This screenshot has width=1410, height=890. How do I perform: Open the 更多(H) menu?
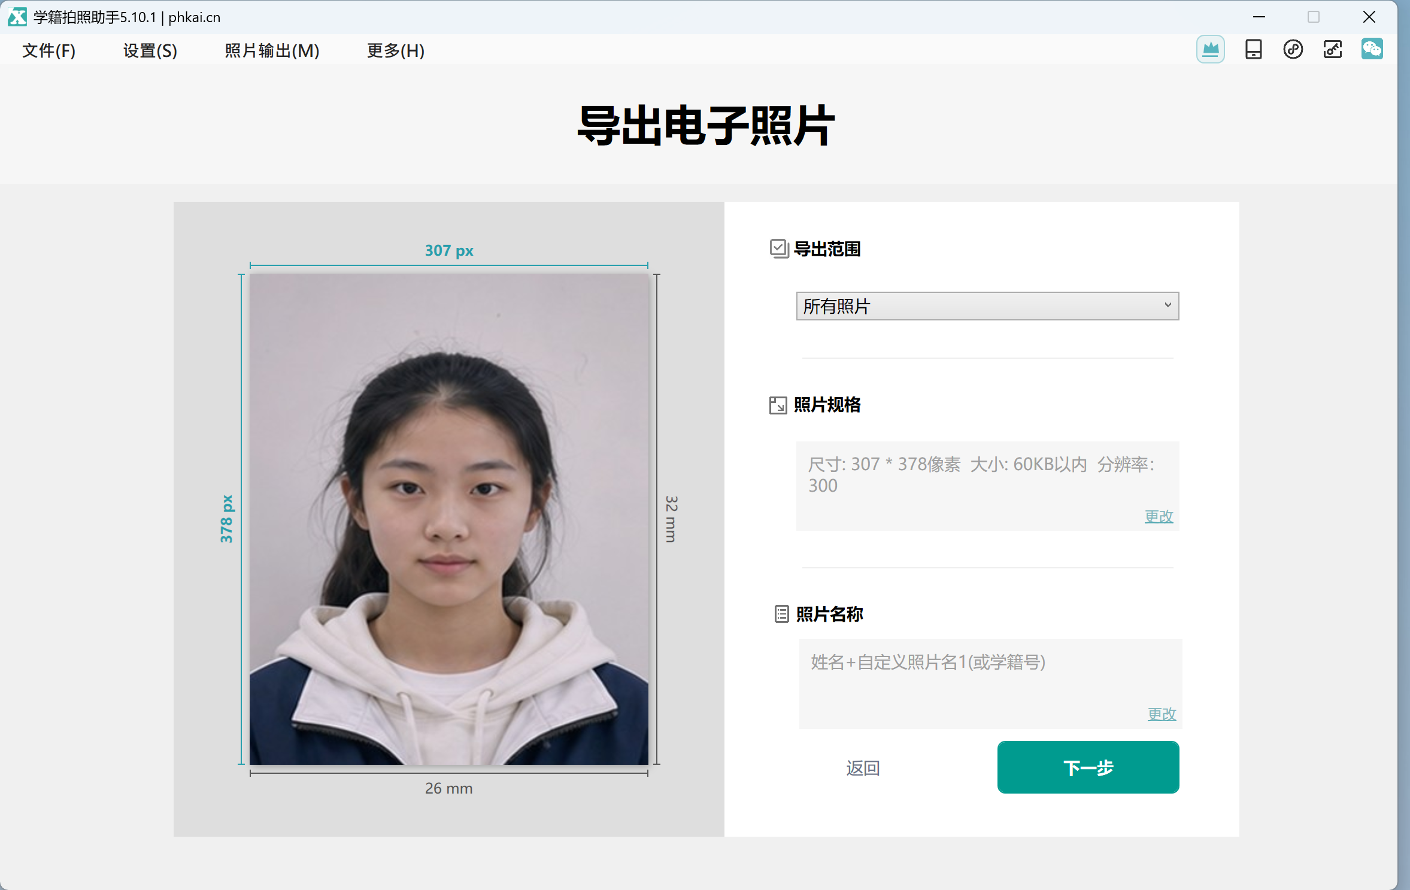click(396, 51)
